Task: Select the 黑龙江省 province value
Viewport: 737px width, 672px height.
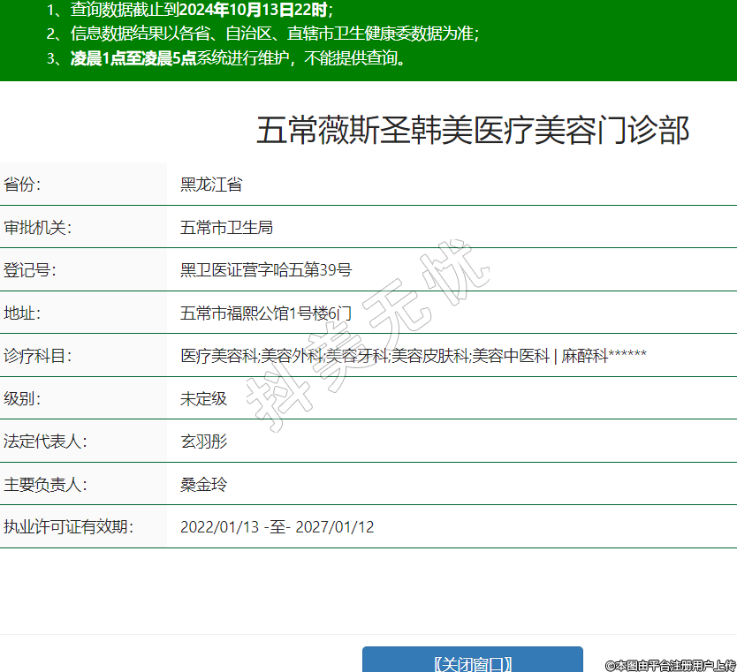Action: (x=211, y=185)
